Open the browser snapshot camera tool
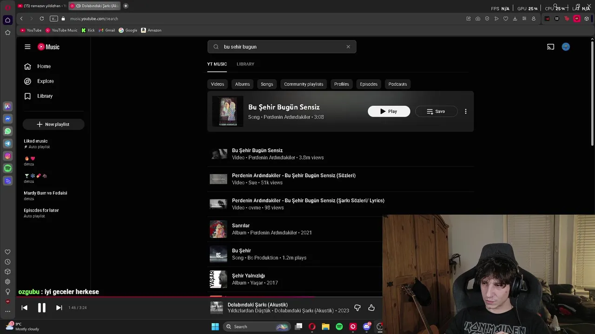The width and height of the screenshot is (595, 334). pyautogui.click(x=478, y=19)
